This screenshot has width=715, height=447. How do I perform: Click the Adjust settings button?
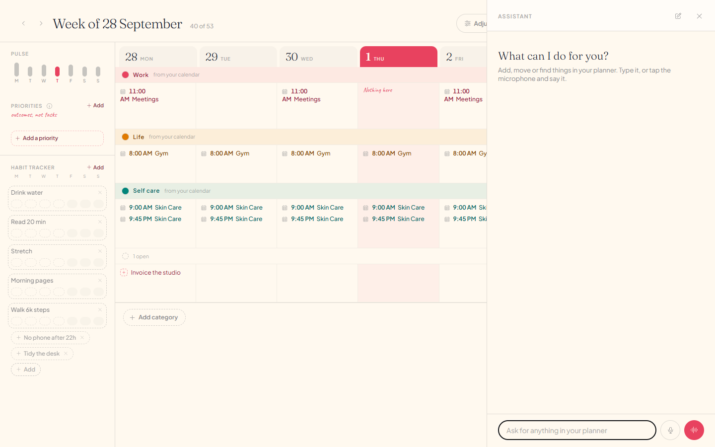[472, 23]
